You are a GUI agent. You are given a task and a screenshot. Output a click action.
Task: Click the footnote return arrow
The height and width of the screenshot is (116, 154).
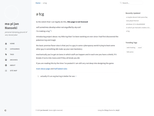(76, 76)
